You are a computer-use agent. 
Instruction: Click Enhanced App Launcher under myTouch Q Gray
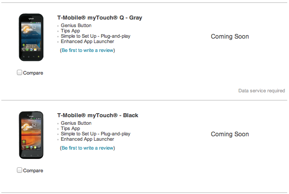pos(87,41)
